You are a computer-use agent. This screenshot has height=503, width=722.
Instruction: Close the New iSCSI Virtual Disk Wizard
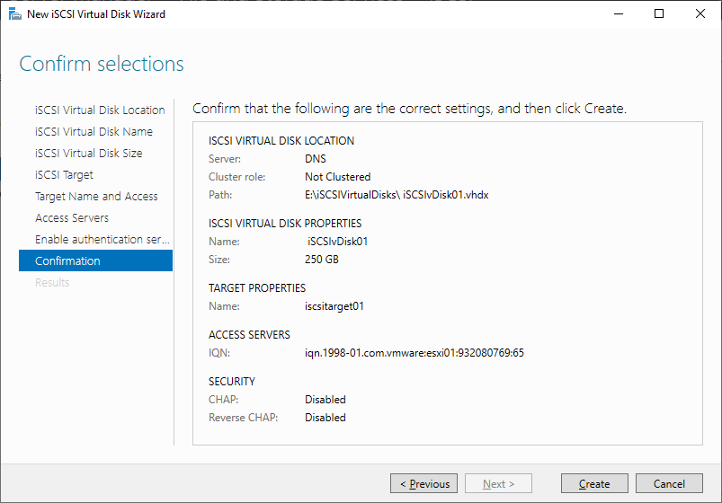click(700, 13)
